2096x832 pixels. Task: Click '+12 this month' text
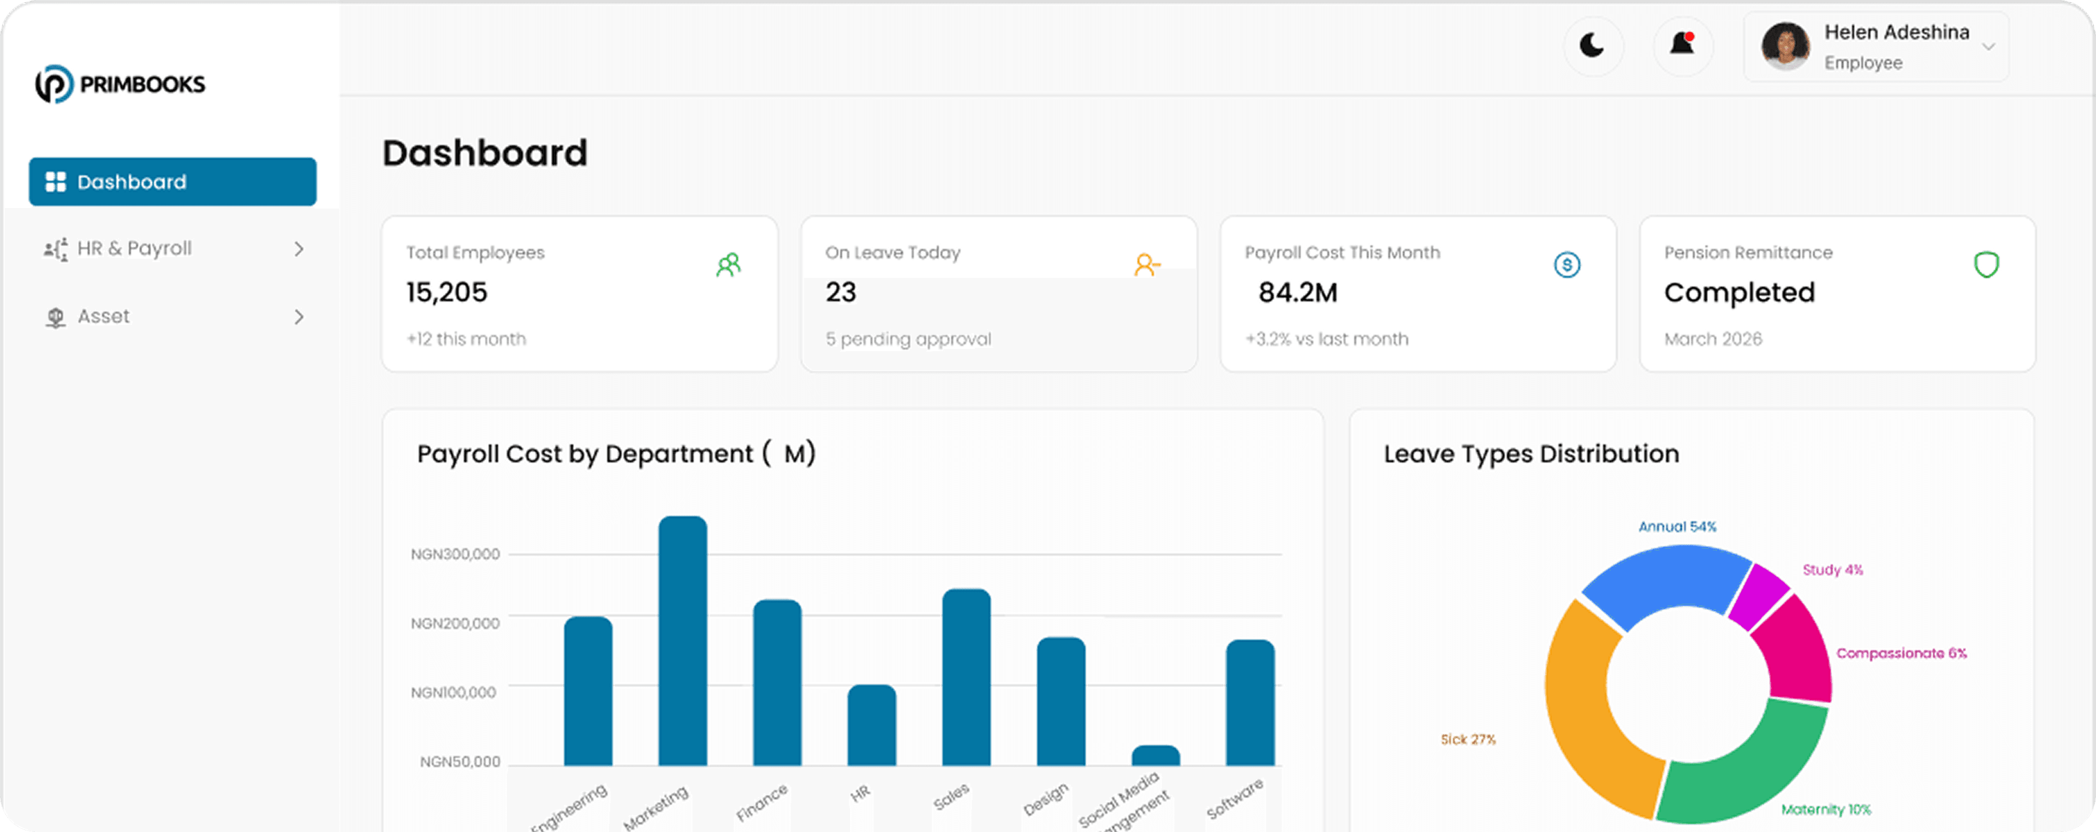(466, 340)
